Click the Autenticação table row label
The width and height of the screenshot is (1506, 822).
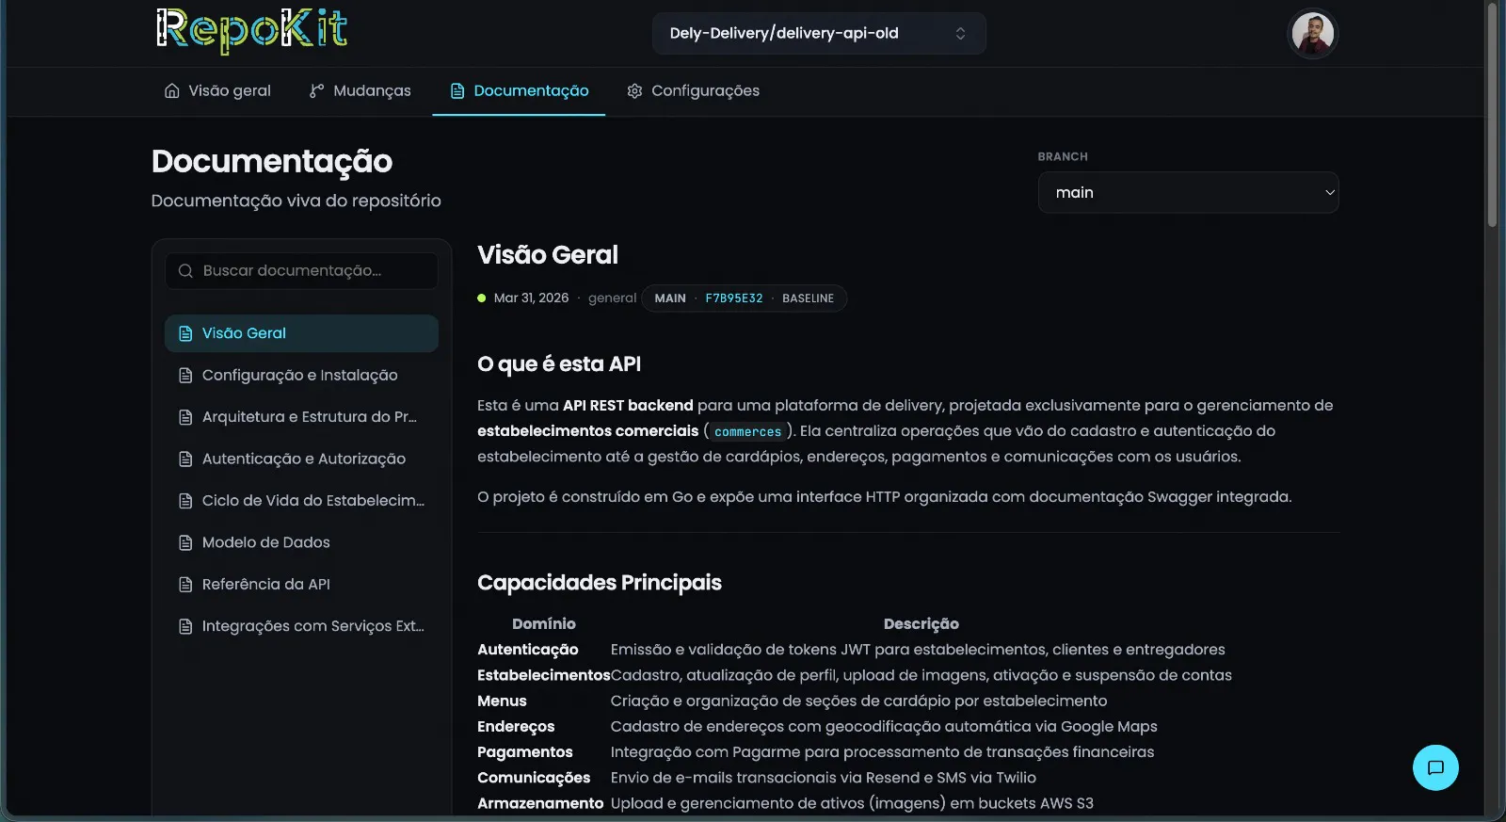tap(528, 650)
